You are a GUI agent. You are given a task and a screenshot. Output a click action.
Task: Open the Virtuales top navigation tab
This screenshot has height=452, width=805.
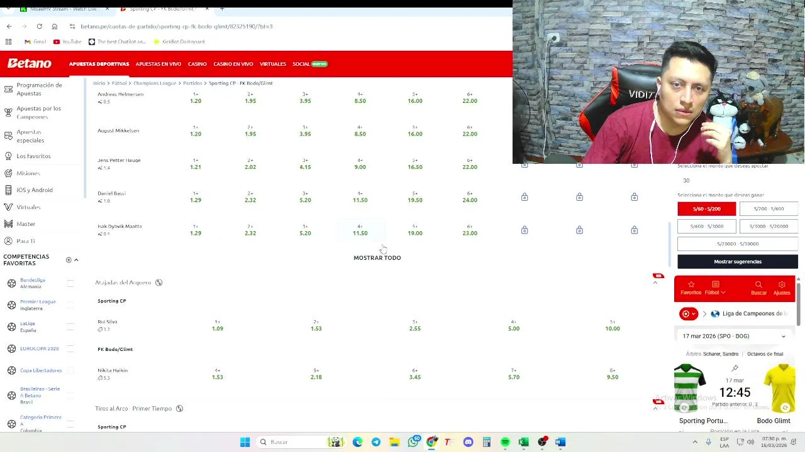click(272, 64)
